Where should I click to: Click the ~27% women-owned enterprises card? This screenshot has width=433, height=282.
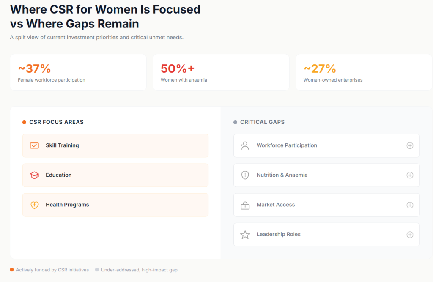tap(364, 72)
